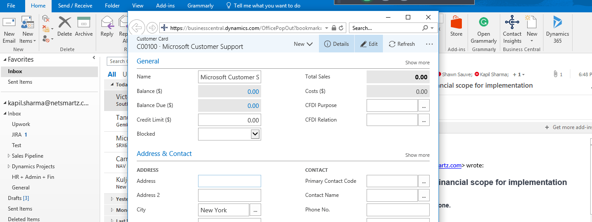Collapse the General section header

click(148, 61)
